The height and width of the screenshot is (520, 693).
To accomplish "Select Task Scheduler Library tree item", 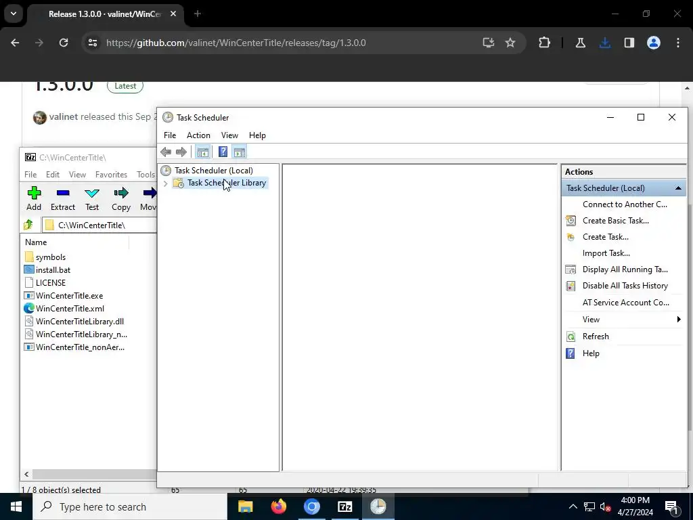I will click(x=227, y=183).
